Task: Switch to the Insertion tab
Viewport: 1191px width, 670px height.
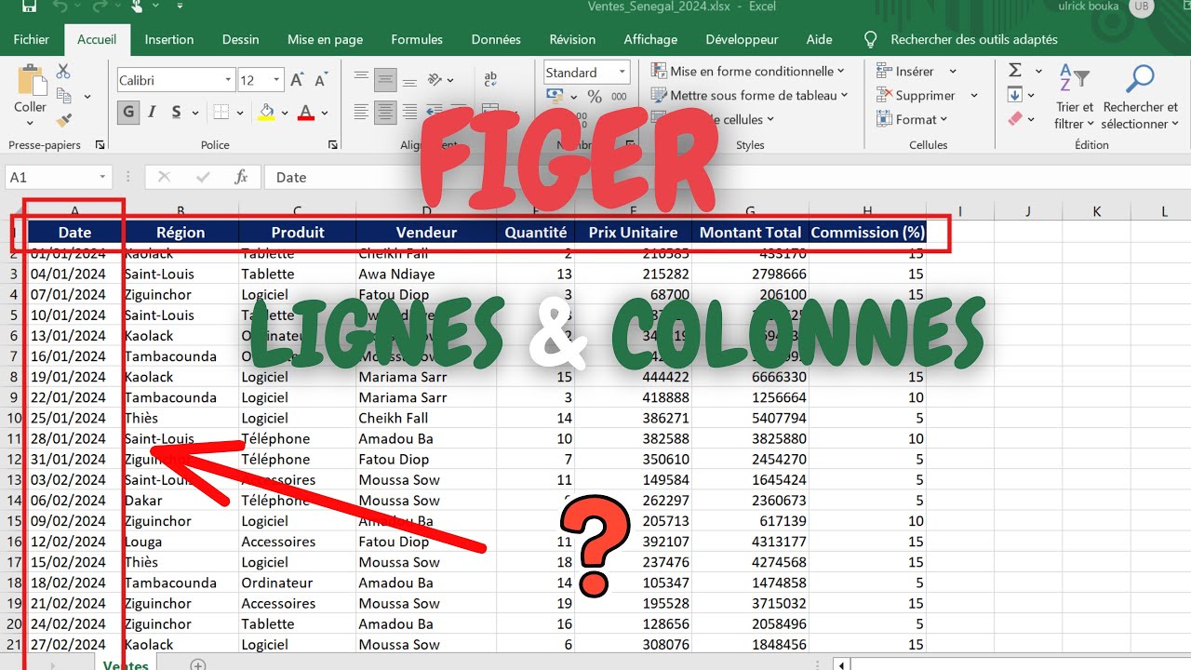Action: (x=169, y=39)
